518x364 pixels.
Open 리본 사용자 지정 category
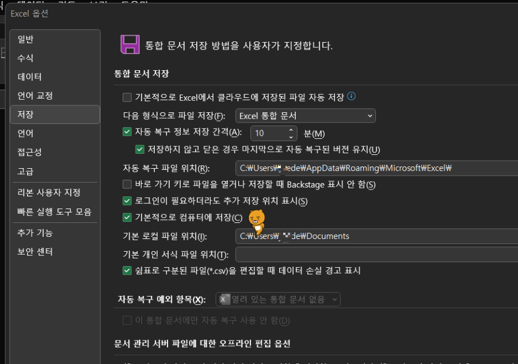pyautogui.click(x=55, y=192)
